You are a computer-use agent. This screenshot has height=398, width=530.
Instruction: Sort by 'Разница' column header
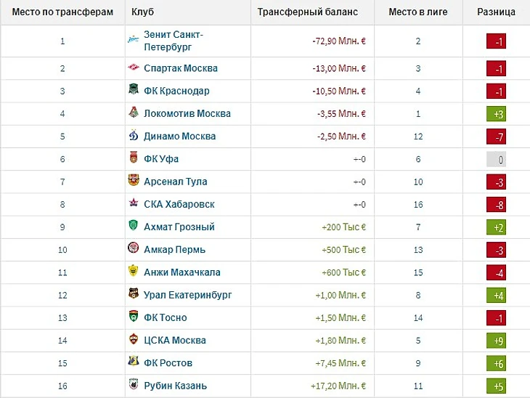[497, 12]
